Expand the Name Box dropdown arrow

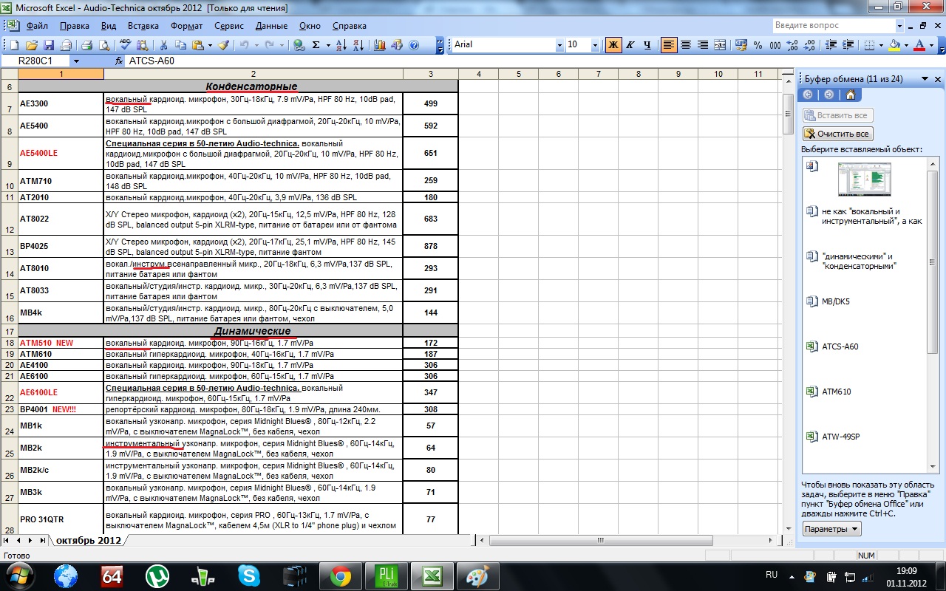[76, 61]
